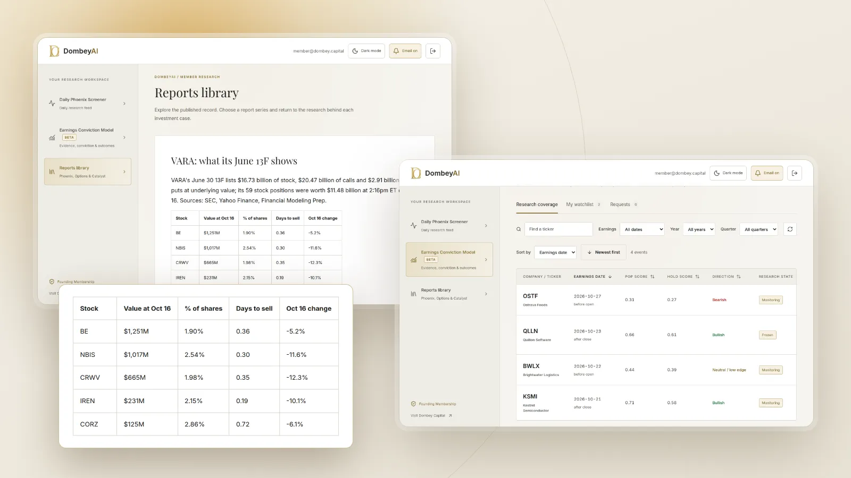This screenshot has width=851, height=478.
Task: Click the CORZ cell in the enlarged table
Action: point(95,424)
